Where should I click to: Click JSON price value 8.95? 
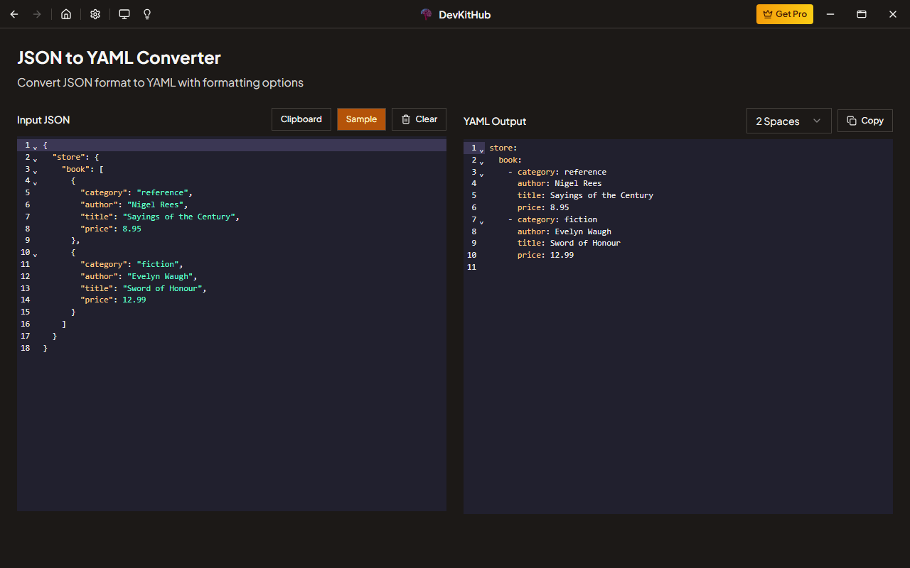point(132,229)
